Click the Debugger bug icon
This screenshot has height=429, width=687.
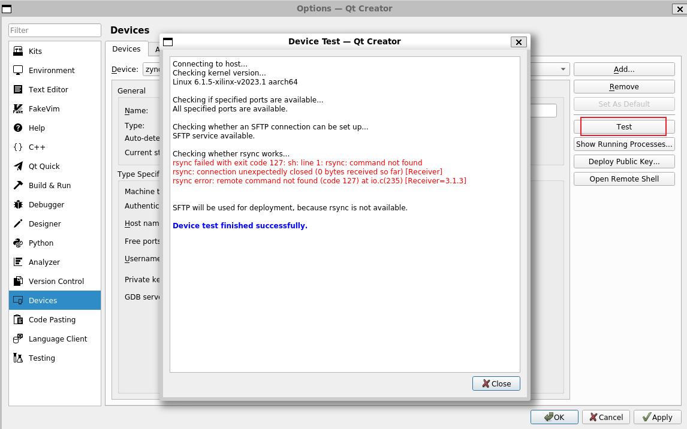[x=18, y=205]
